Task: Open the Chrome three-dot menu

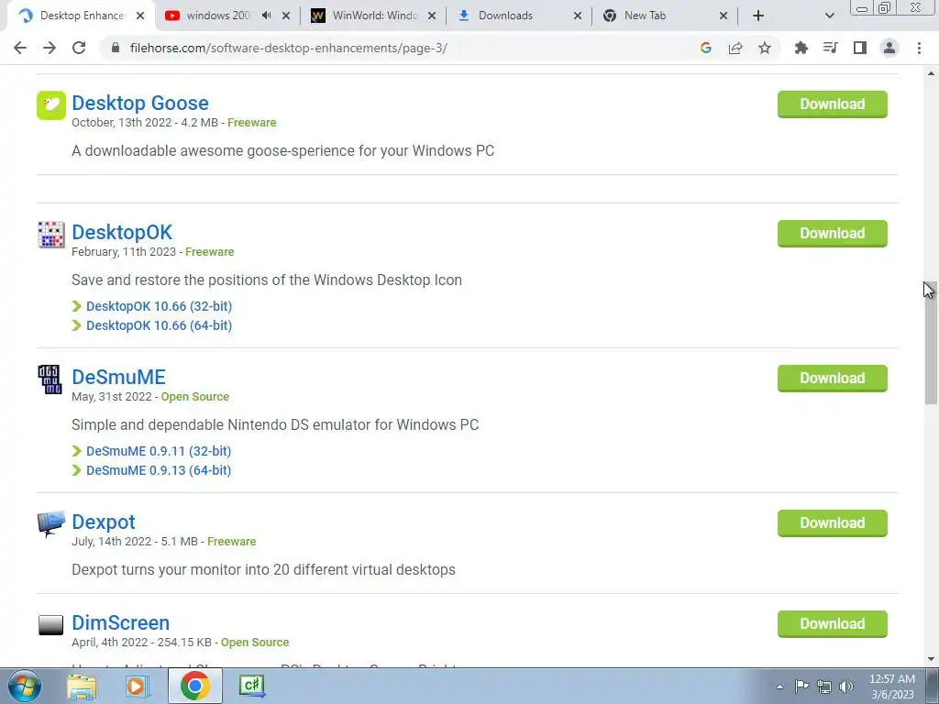Action: pos(919,48)
